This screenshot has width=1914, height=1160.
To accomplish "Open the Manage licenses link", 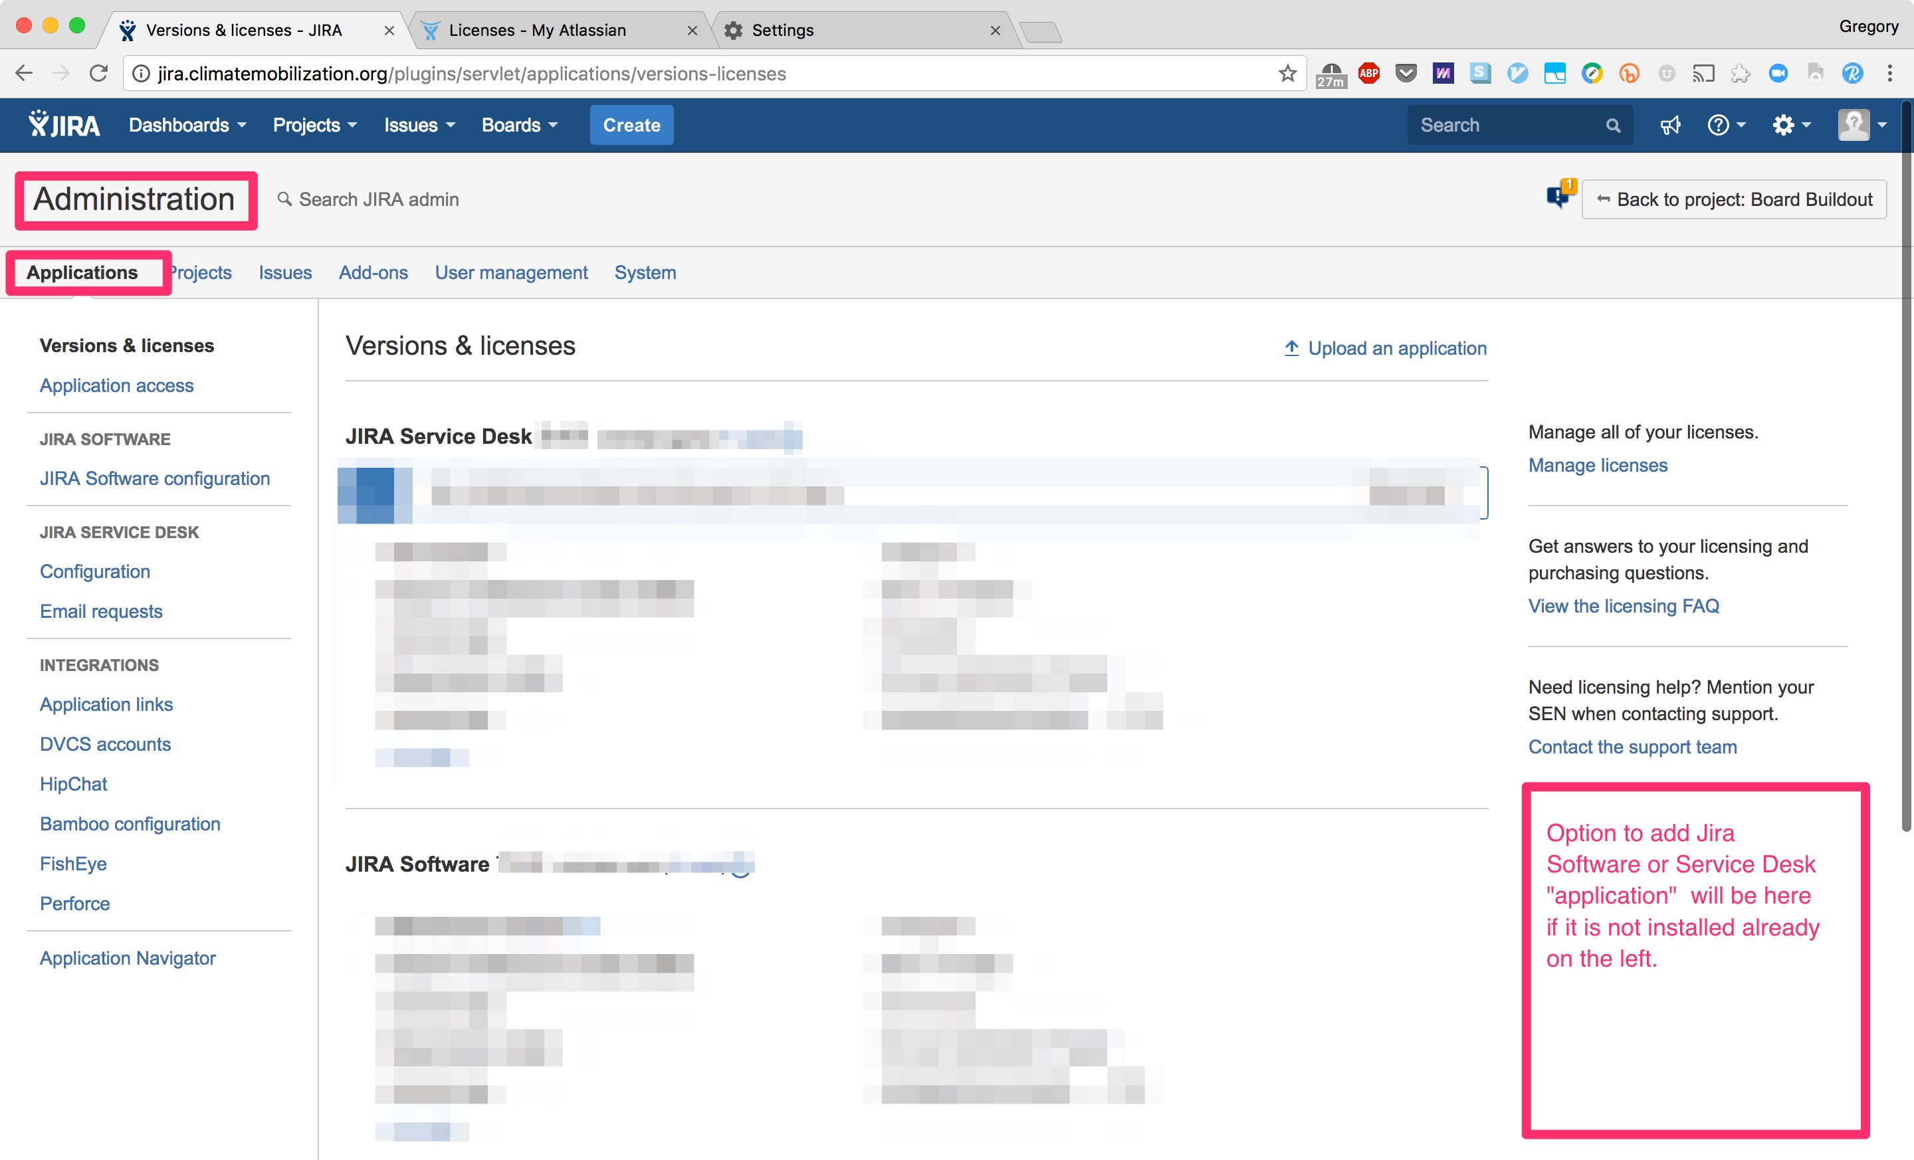I will coord(1597,465).
